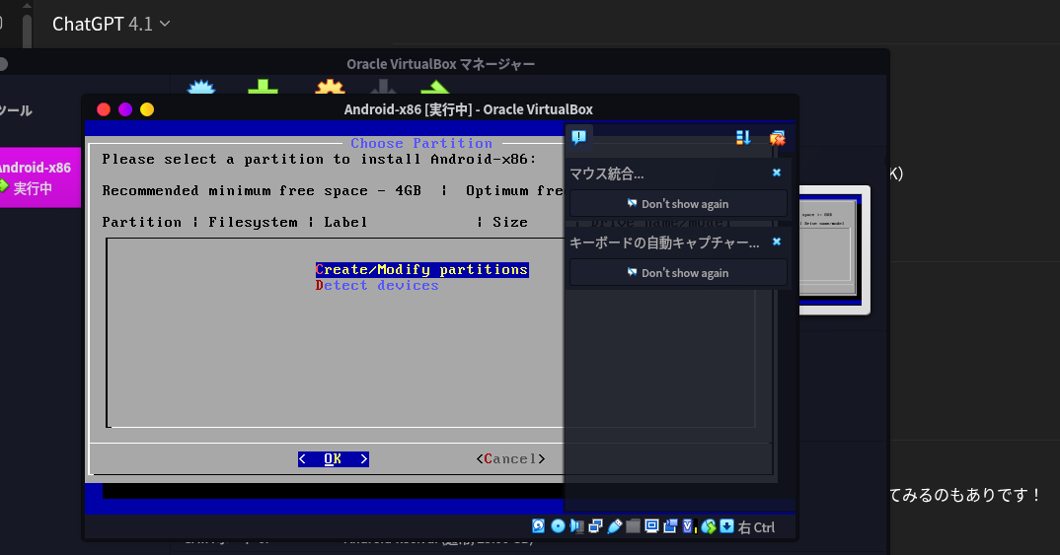
Task: Click the mouse integration status icon
Action: pos(708,526)
